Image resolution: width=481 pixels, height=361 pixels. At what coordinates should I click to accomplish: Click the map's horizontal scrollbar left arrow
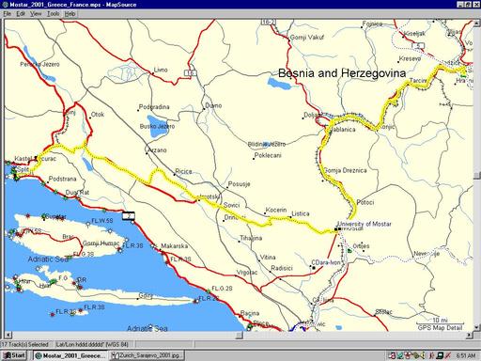click(8, 335)
